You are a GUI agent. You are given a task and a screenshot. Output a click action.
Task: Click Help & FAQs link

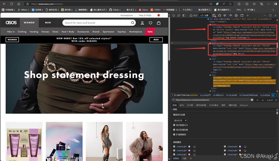click(x=145, y=15)
